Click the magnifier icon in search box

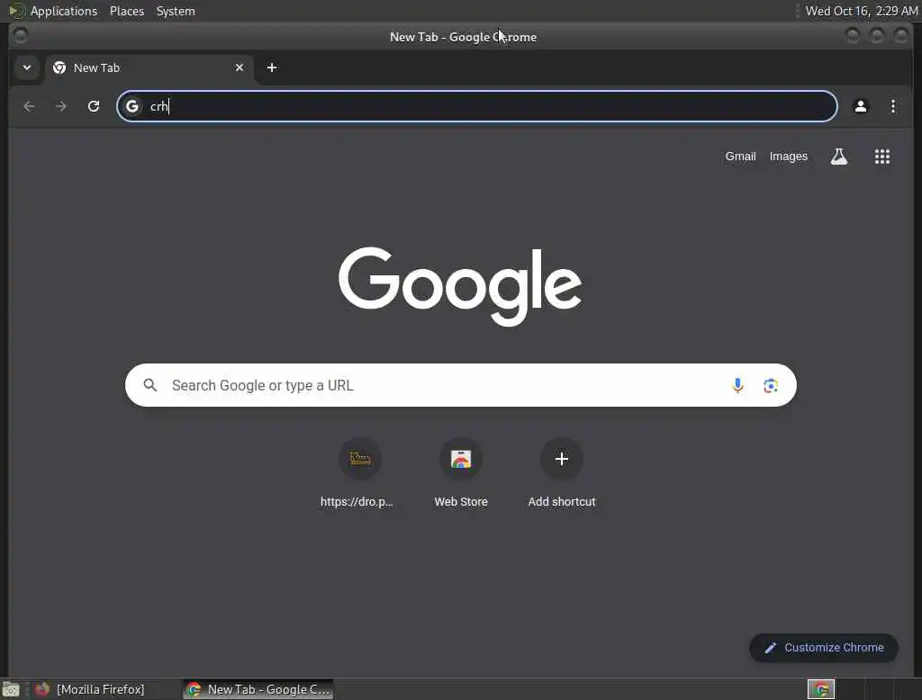[150, 385]
